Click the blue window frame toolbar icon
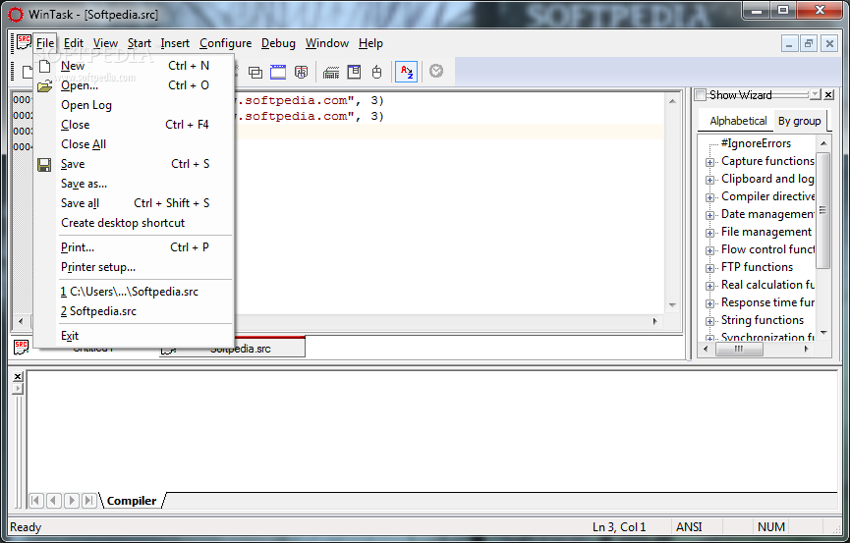 (x=278, y=72)
